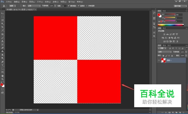Add a Brightness/Contrast adjustment

164,34
